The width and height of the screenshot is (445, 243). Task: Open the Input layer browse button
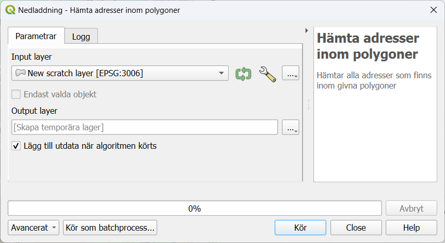click(290, 73)
